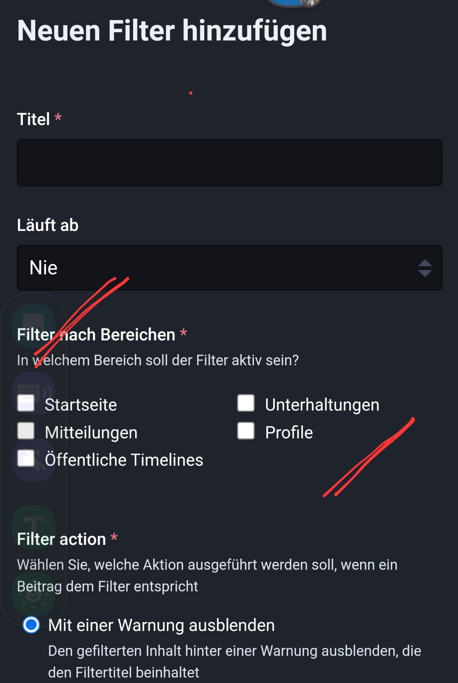Check the Profile checkbox
The width and height of the screenshot is (458, 683).
[x=246, y=431]
